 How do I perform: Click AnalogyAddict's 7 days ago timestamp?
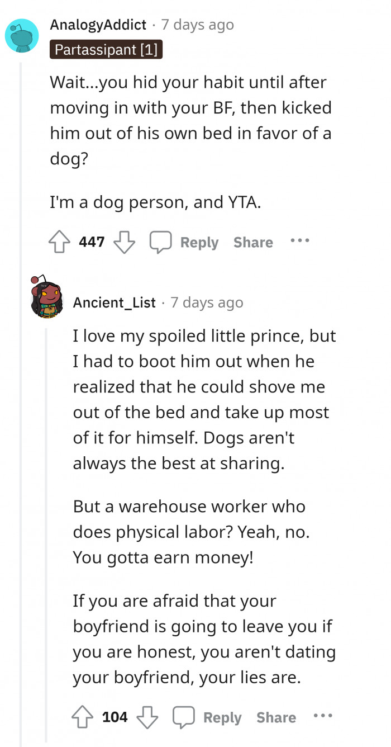point(197,25)
